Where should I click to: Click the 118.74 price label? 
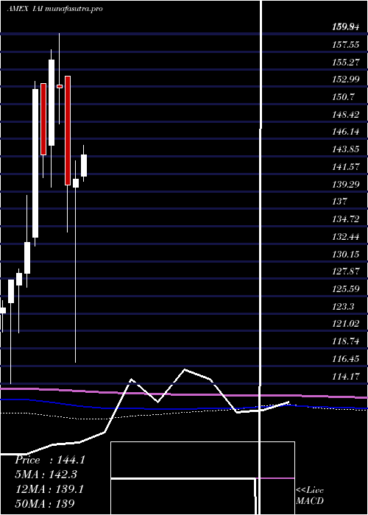point(345,341)
